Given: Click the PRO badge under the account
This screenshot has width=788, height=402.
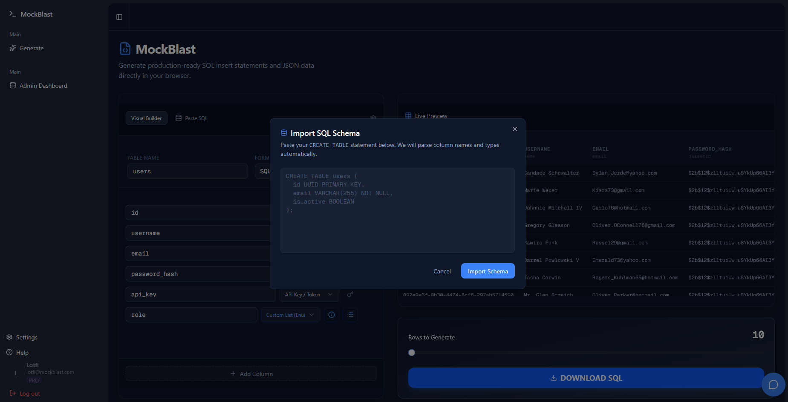Looking at the screenshot, I should pos(34,381).
